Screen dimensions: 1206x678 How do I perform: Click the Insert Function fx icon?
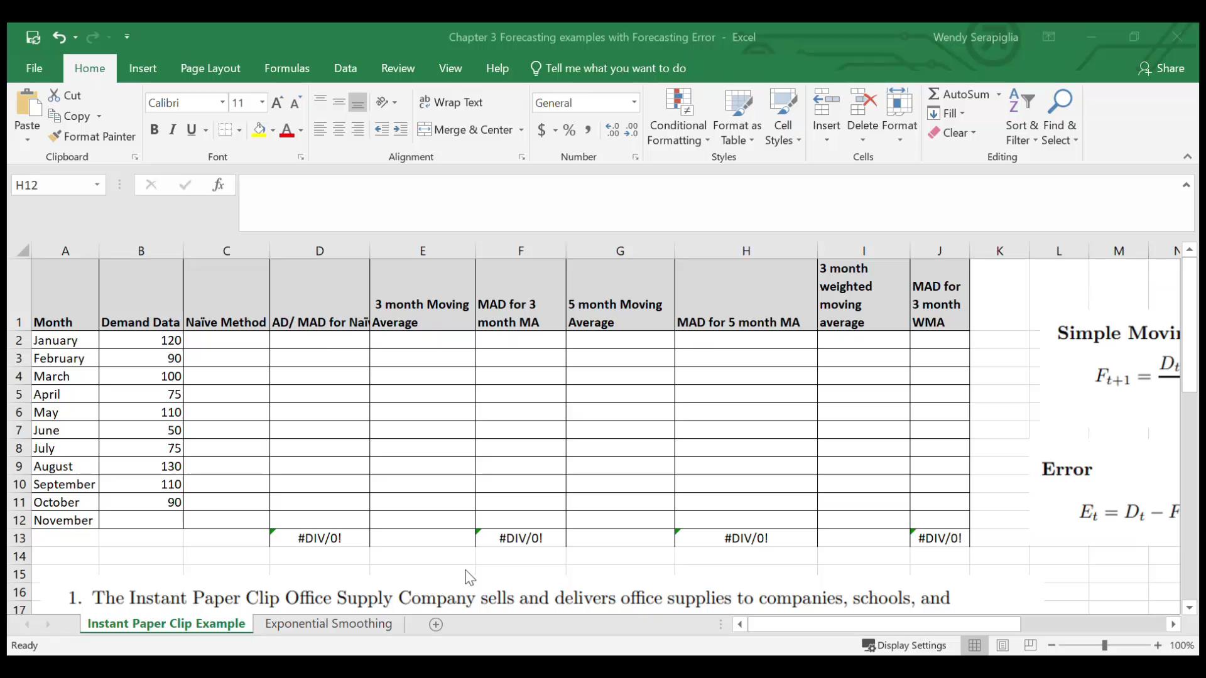218,185
